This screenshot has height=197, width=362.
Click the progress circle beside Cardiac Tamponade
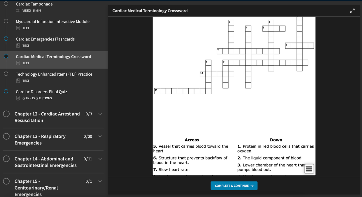point(6,4)
